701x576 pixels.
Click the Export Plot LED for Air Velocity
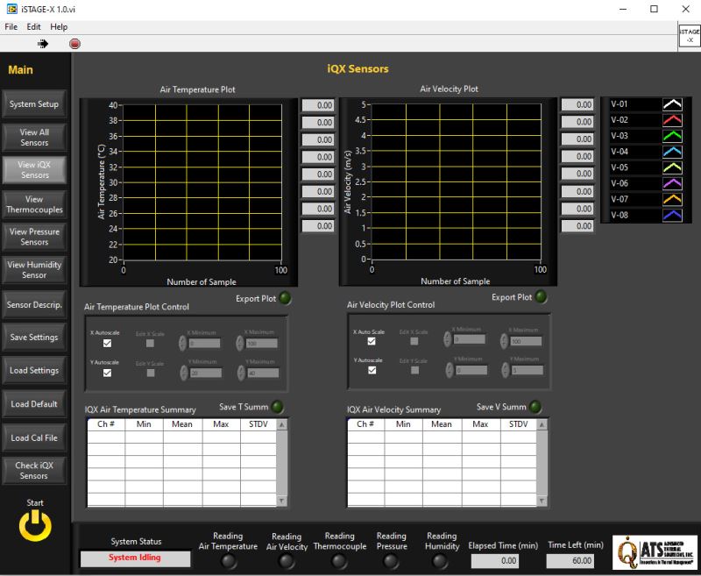541,296
